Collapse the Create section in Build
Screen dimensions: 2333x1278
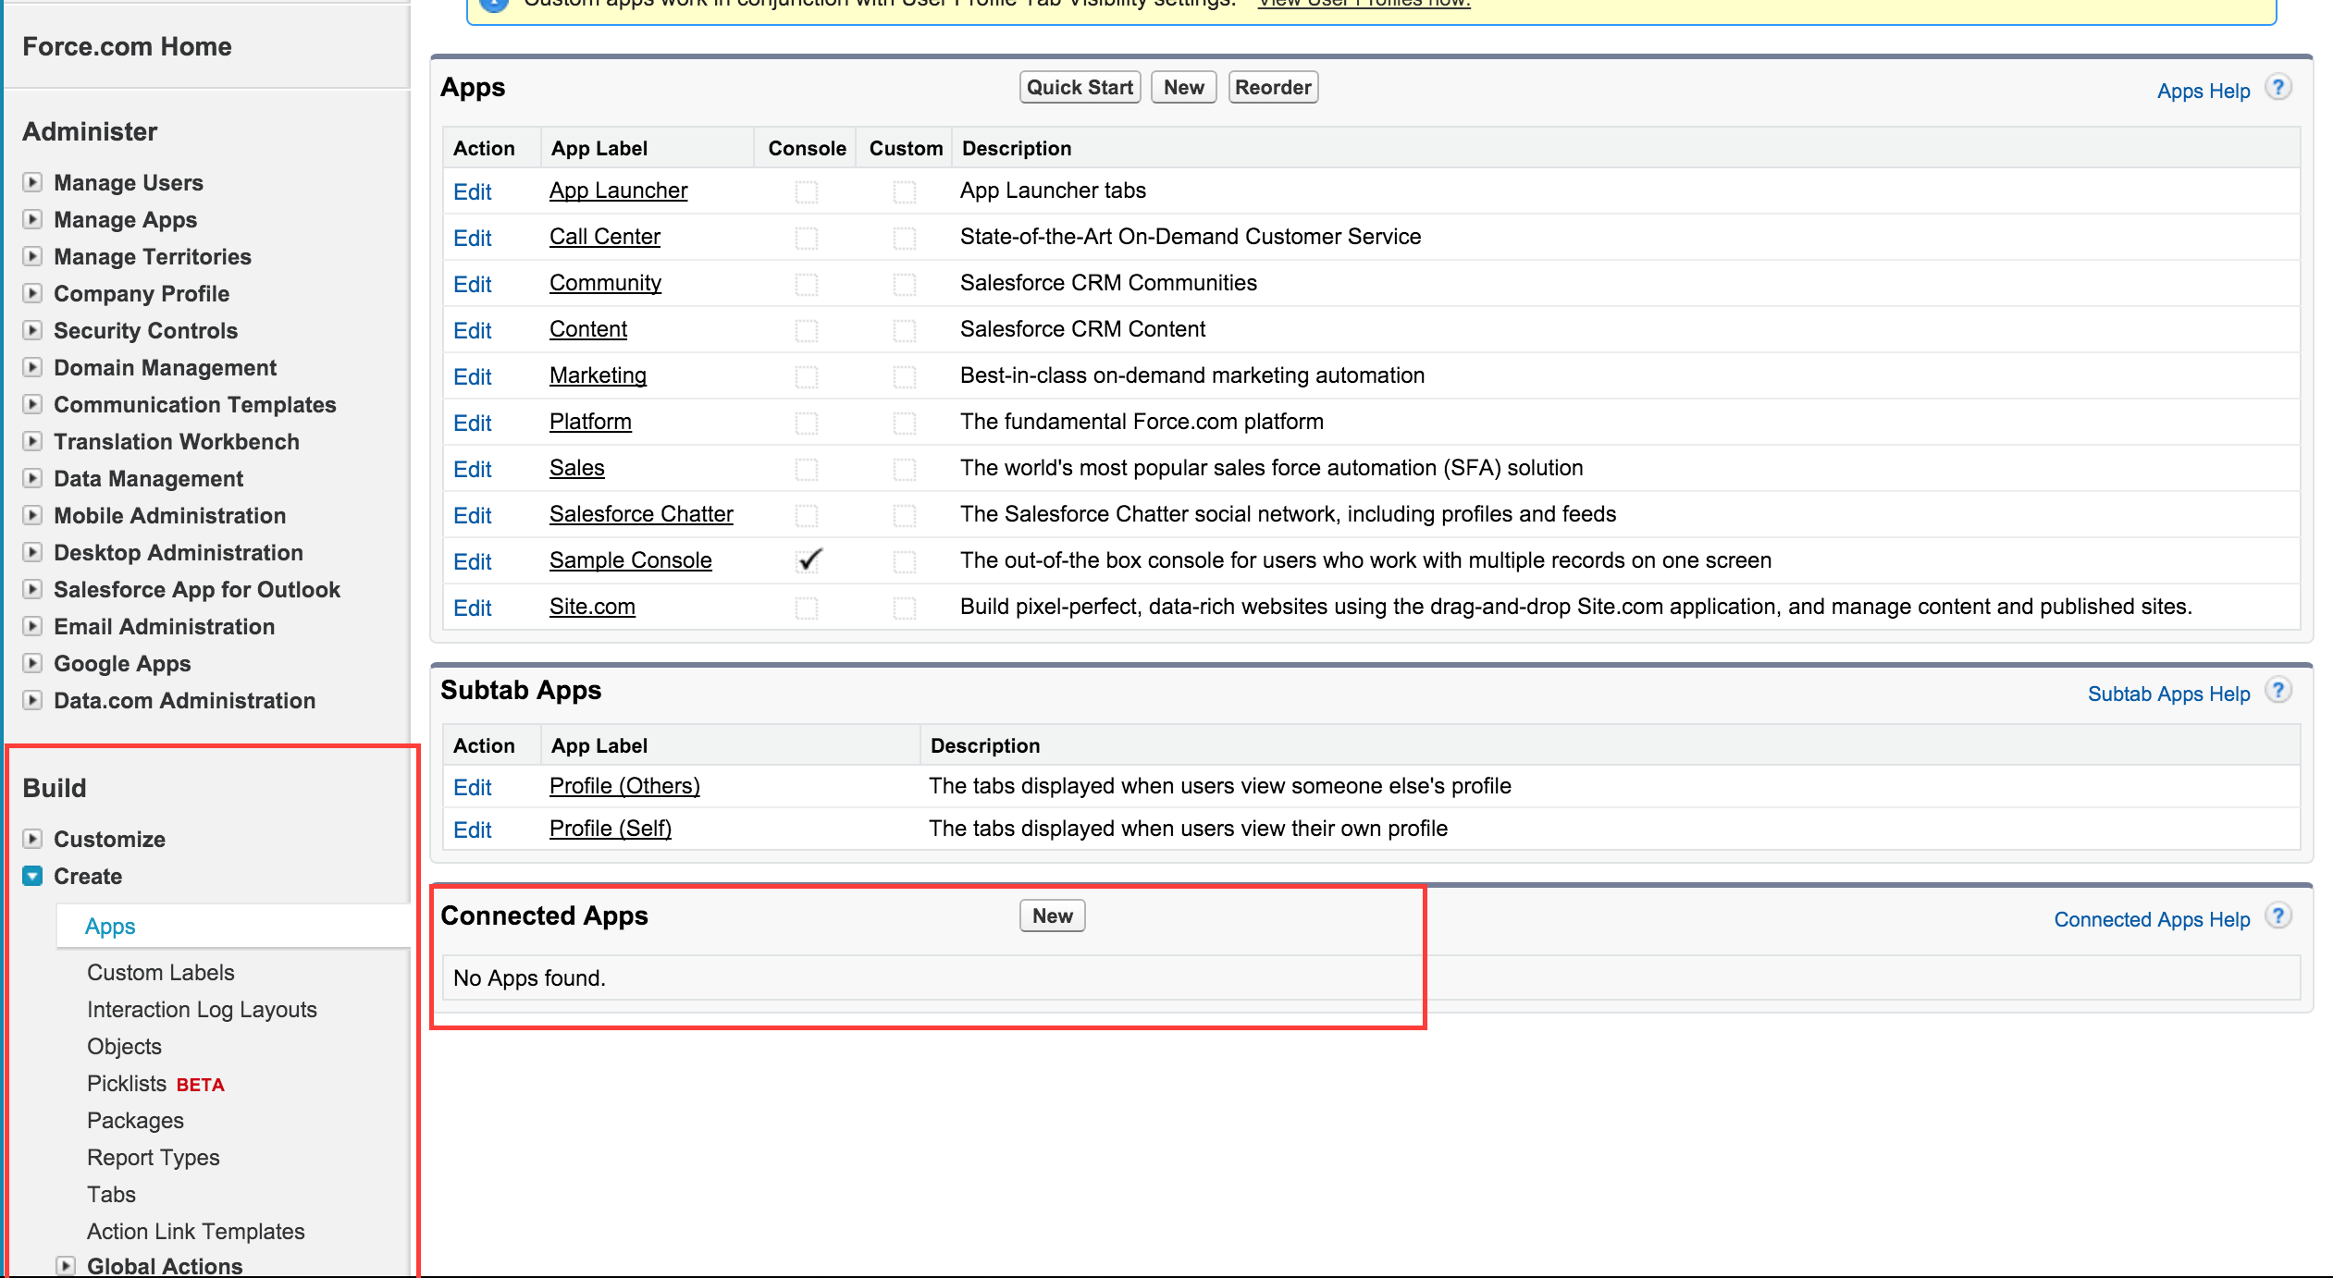(x=32, y=876)
